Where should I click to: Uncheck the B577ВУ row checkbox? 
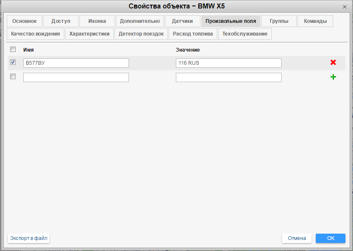[13, 63]
